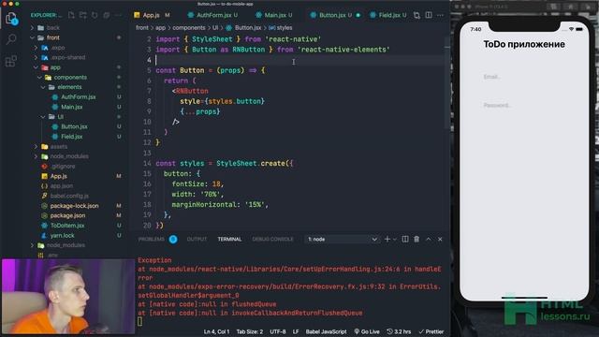The height and width of the screenshot is (337, 599).
Task: Open editor more actions menu
Action: tap(441, 15)
